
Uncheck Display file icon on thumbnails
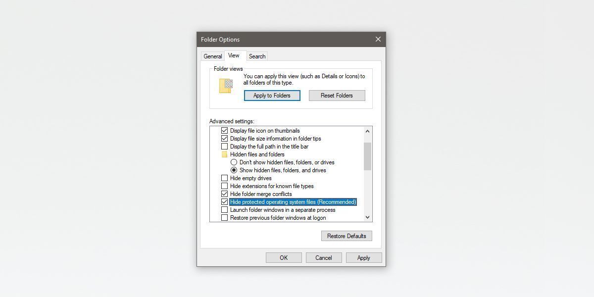225,131
